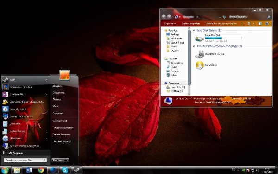Select Videos under Libraries
The width and height of the screenshot is (278, 174).
[172, 75]
